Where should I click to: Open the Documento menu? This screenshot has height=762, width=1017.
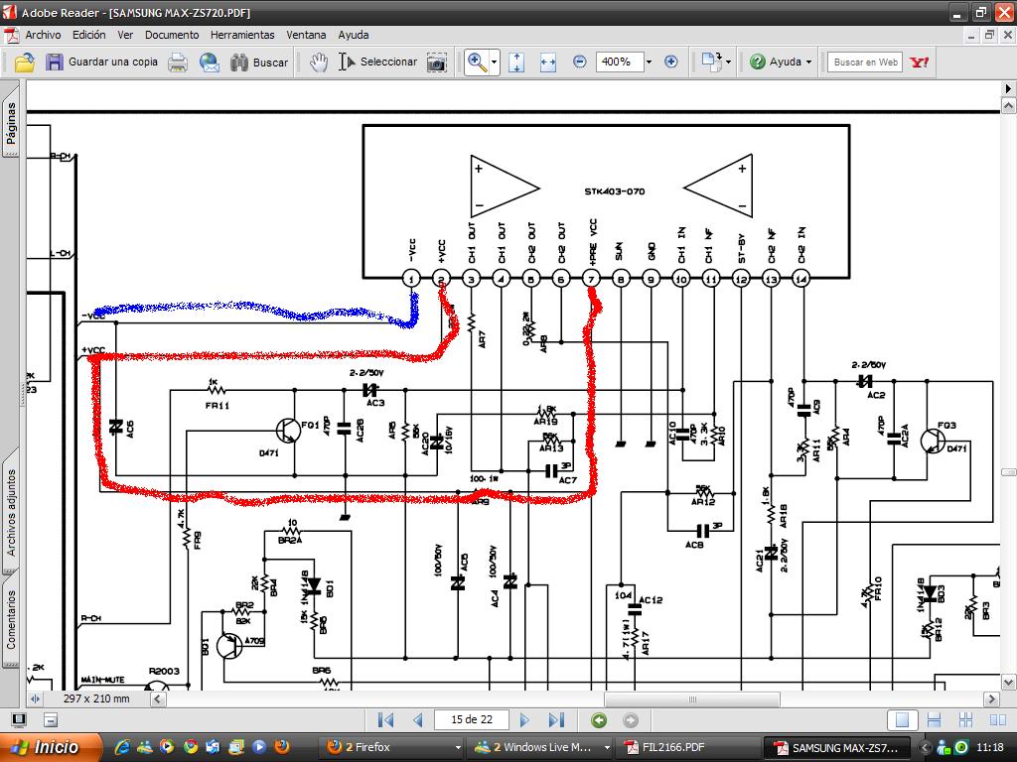172,35
